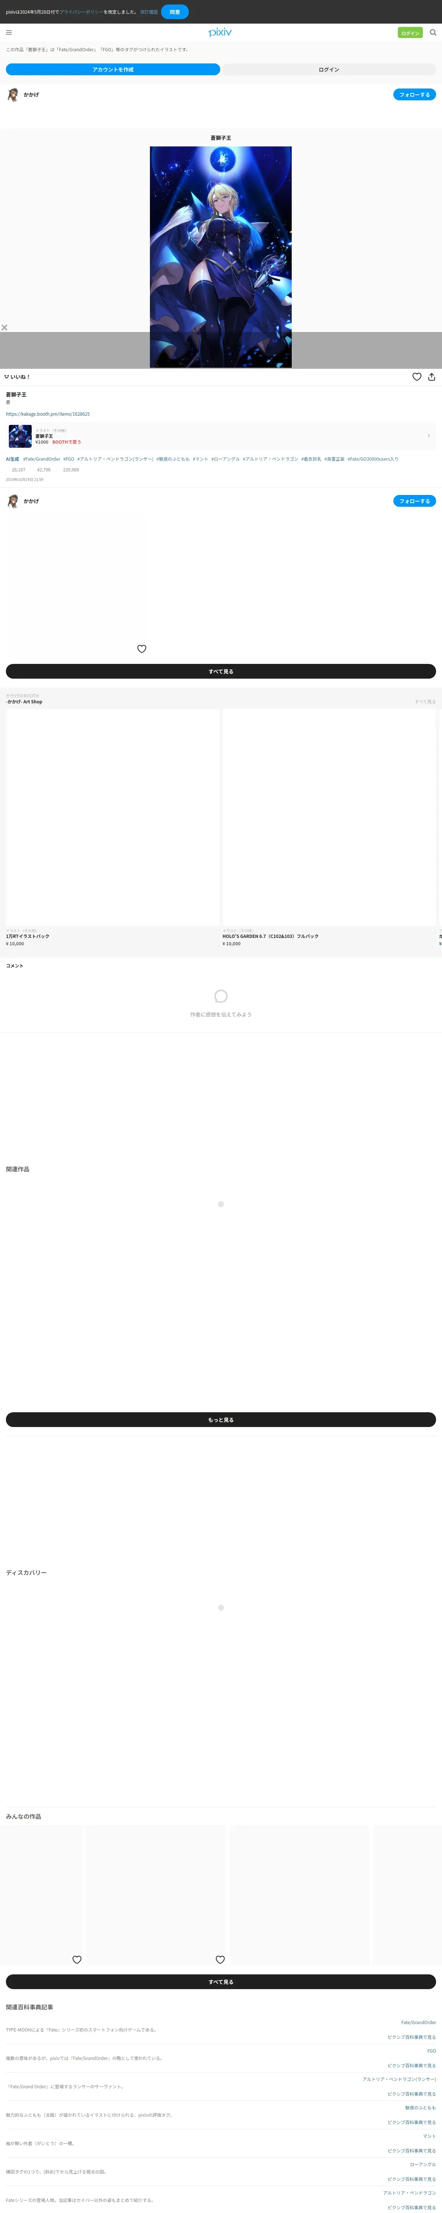Click the pixiv logo
The width and height of the screenshot is (442, 2213).
[221, 33]
